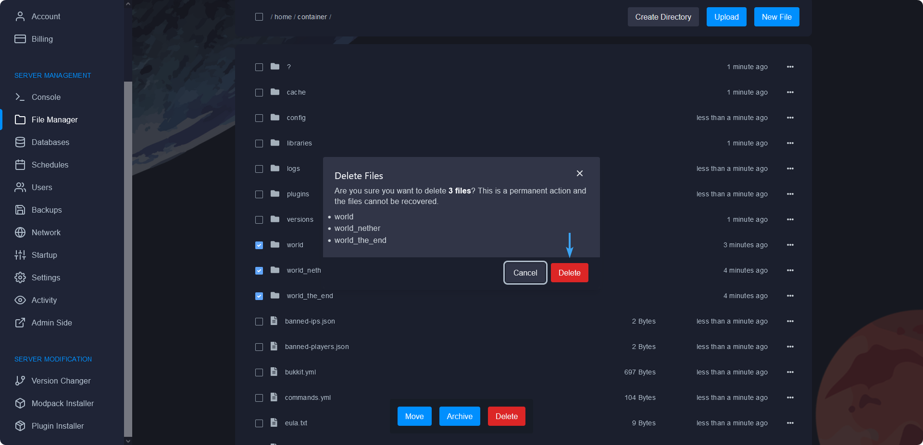Go to Plugin Installer in the sidebar
Image resolution: width=923 pixels, height=445 pixels.
[x=58, y=426]
